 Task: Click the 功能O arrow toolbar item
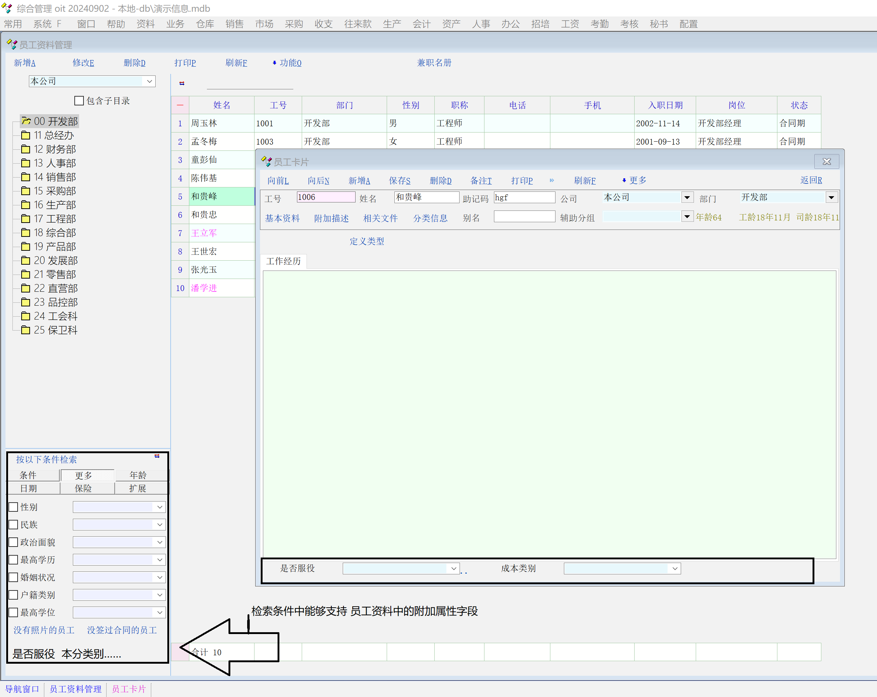tap(287, 63)
